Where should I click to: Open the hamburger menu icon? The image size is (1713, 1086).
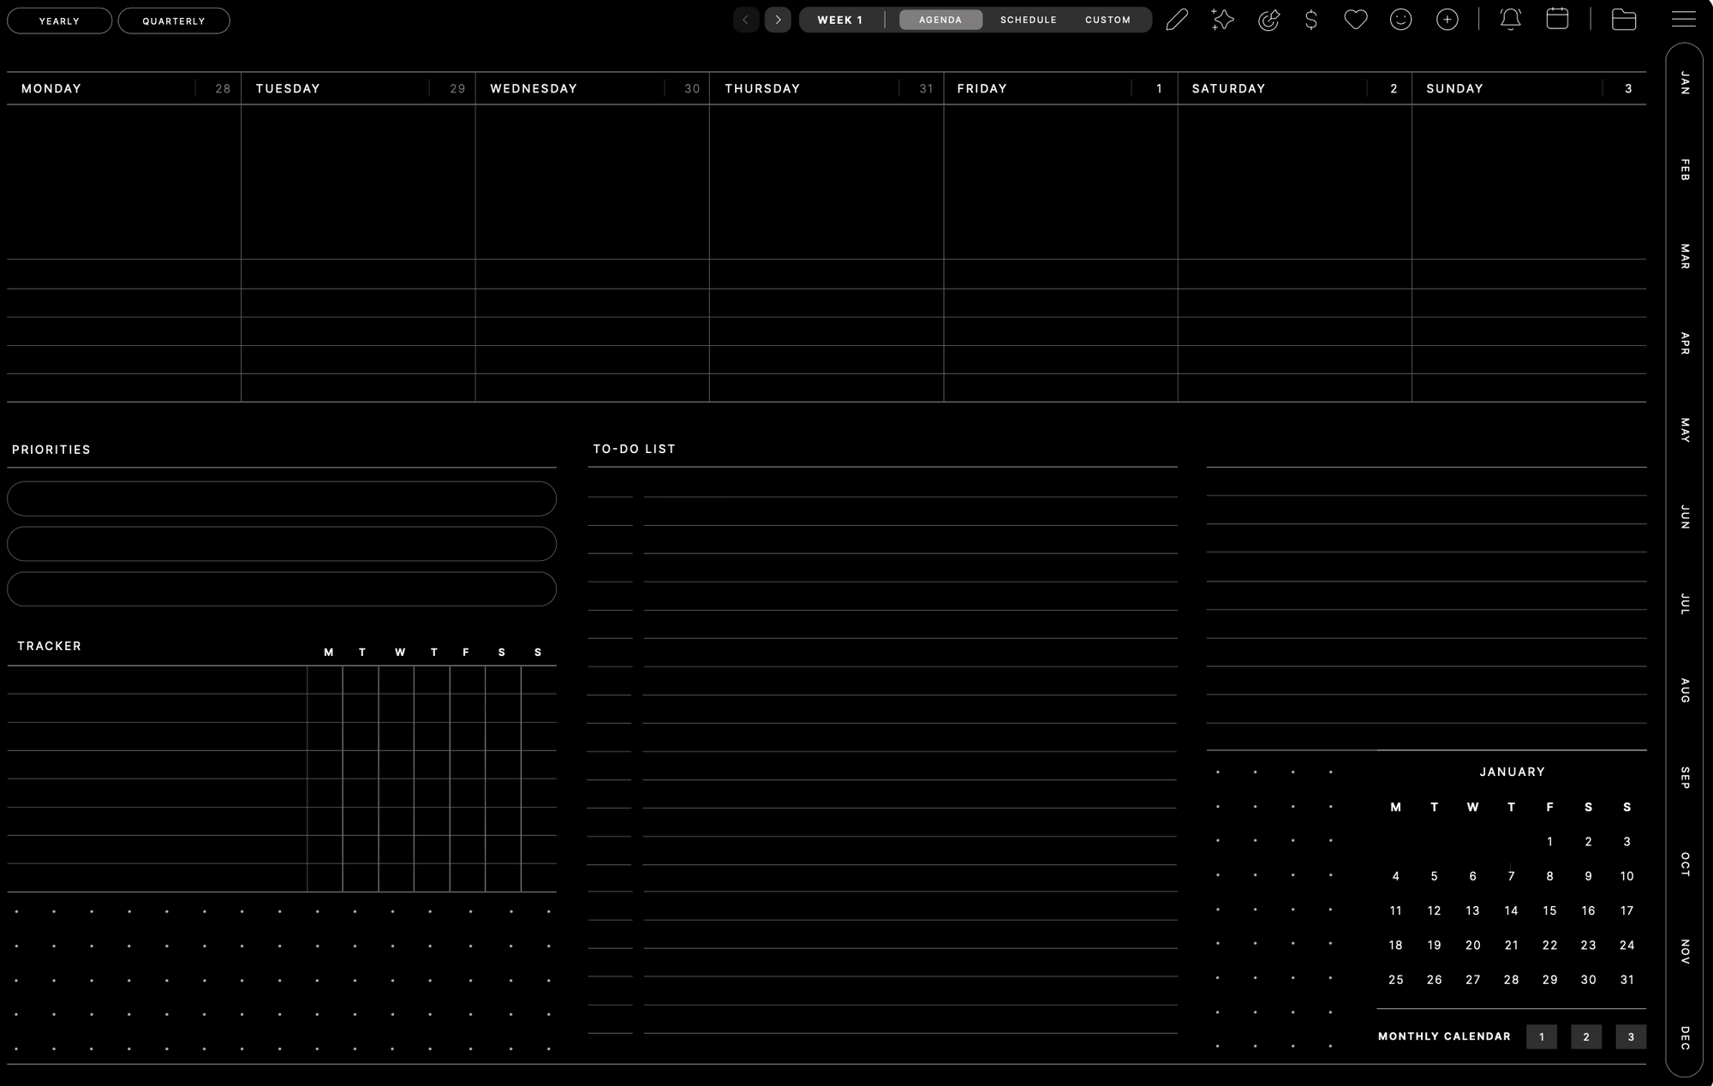tap(1684, 19)
